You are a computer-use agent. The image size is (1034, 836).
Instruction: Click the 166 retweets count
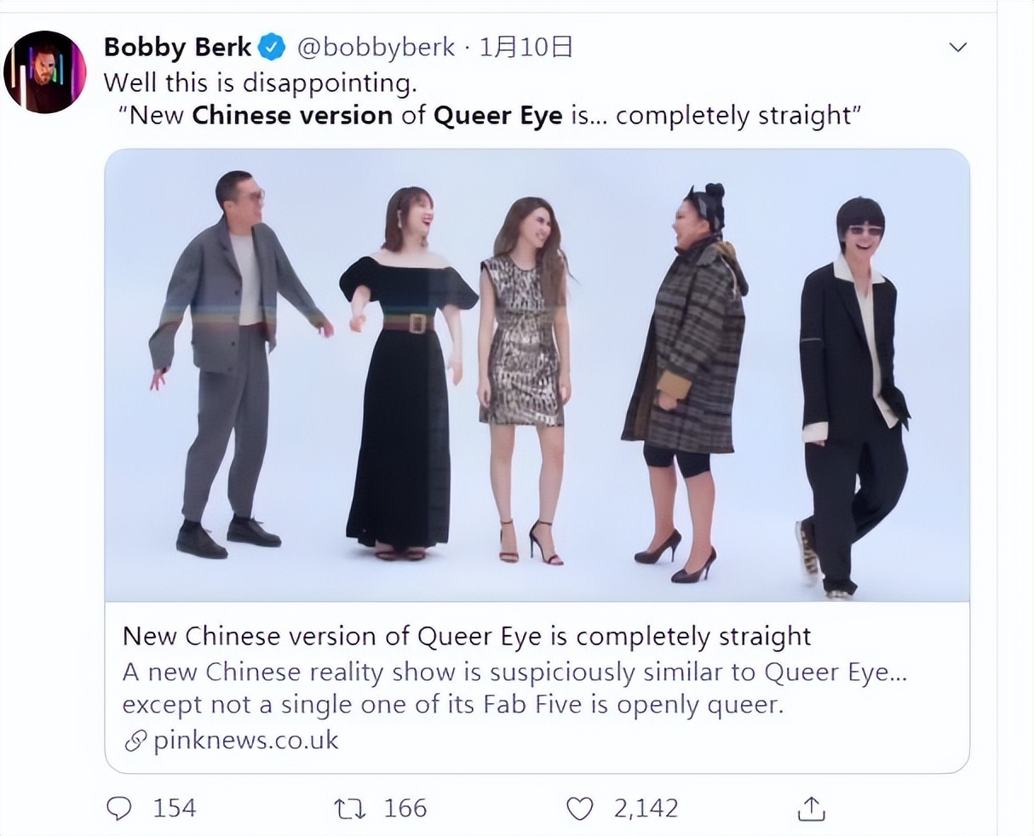pos(405,808)
